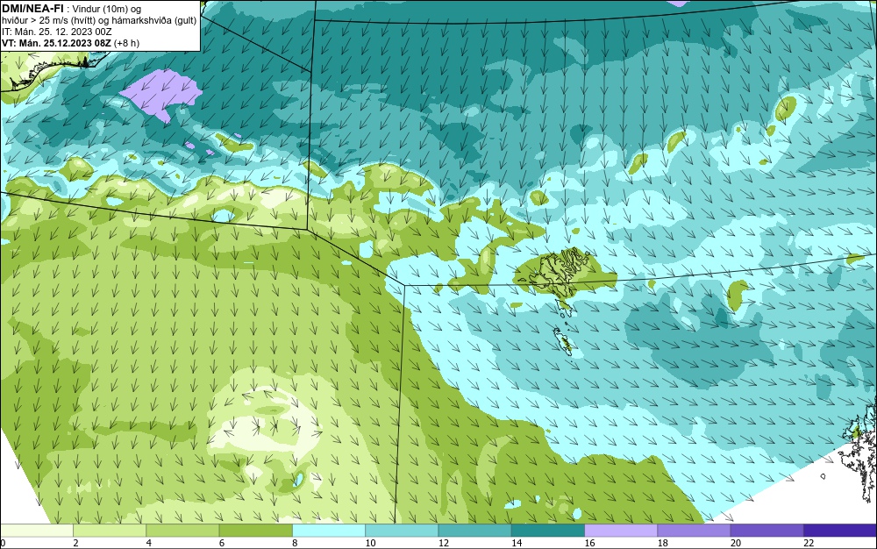Click the 'Vindur (10m) og' text
The image size is (877, 549).
pyautogui.click(x=107, y=9)
